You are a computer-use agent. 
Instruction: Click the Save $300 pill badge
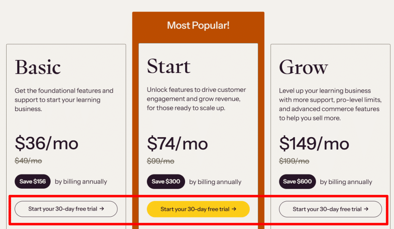coord(166,181)
